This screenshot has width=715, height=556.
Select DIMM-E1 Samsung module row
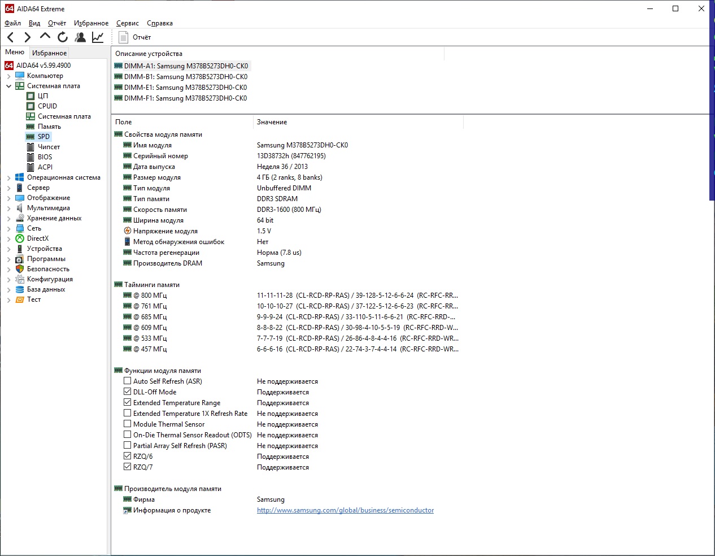tap(181, 88)
